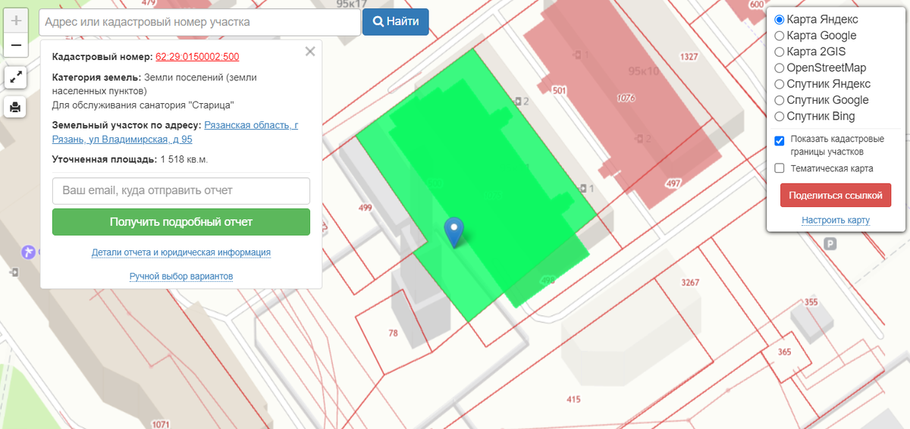Image resolution: width=910 pixels, height=429 pixels.
Task: Click parcel label 355 on map
Action: [x=811, y=302]
